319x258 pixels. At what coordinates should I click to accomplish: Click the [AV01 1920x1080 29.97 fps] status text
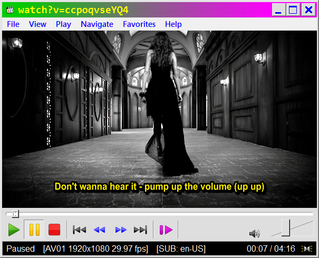[x=95, y=249]
